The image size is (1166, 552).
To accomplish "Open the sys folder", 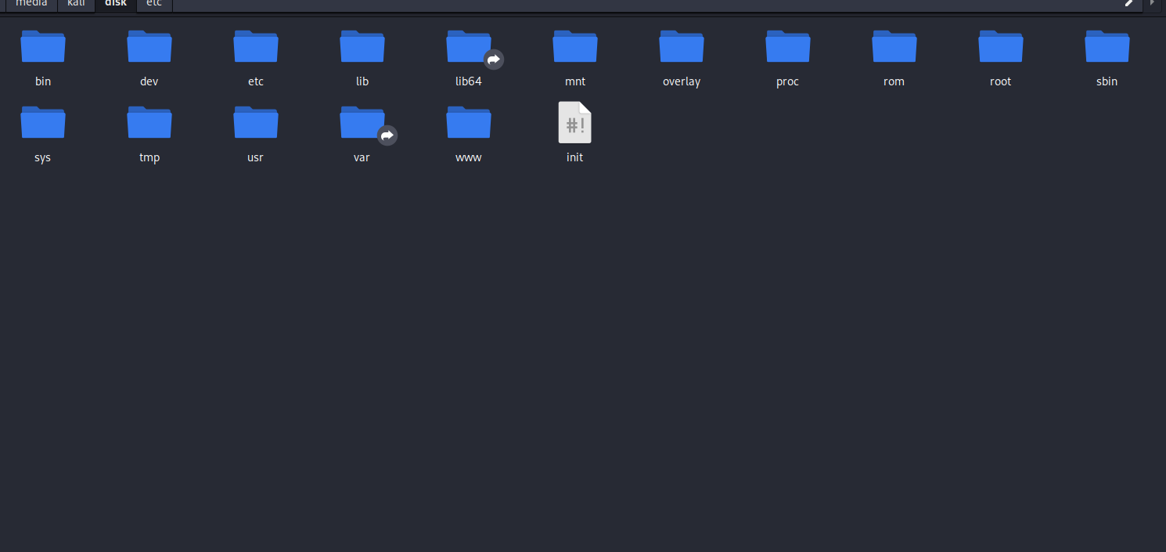I will pyautogui.click(x=43, y=122).
